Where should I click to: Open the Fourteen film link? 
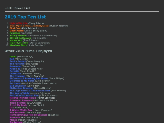(x=15, y=33)
